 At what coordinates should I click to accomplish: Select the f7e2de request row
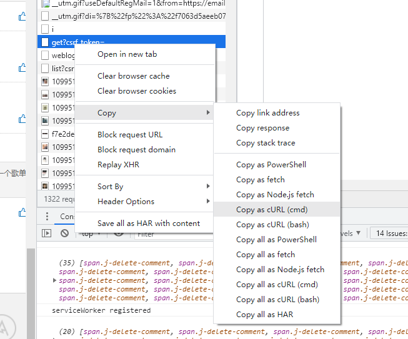tap(56, 134)
